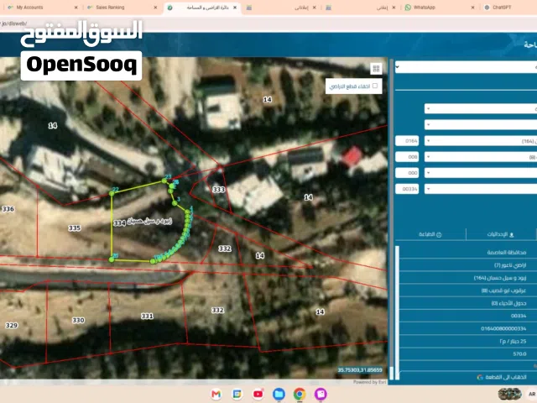Close the Sales Ranking tab
The height and width of the screenshot is (403, 537).
(x=155, y=8)
